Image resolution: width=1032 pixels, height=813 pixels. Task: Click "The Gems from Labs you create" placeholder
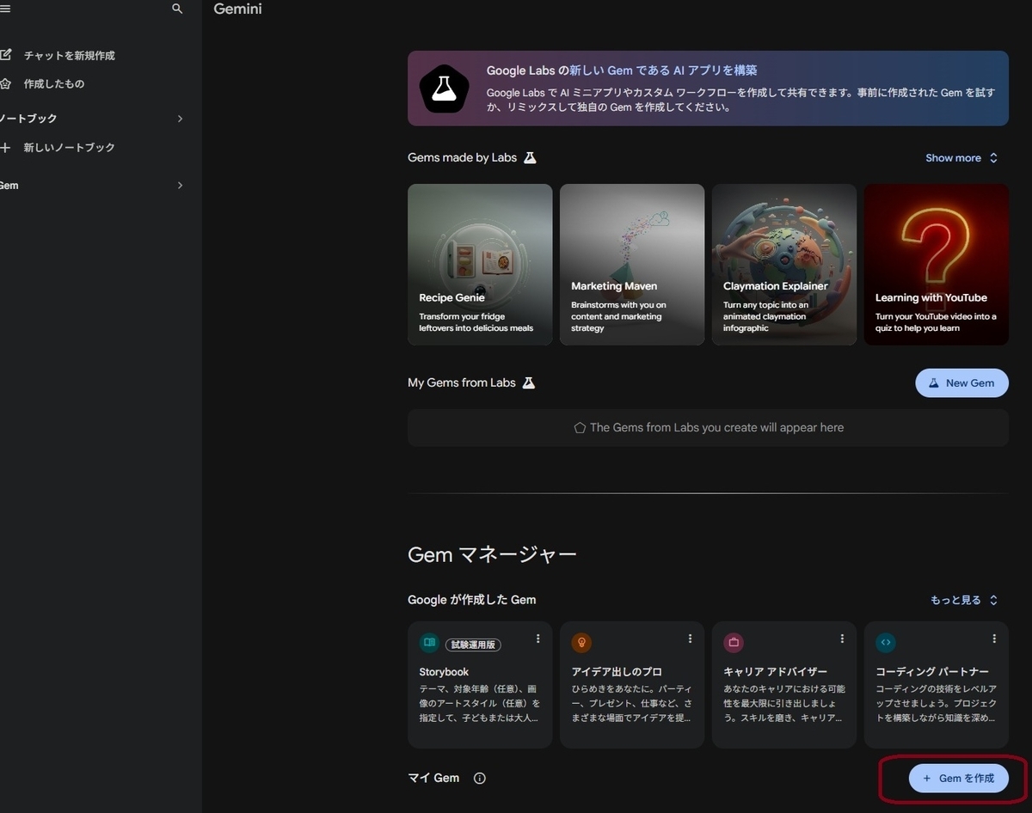pyautogui.click(x=709, y=427)
